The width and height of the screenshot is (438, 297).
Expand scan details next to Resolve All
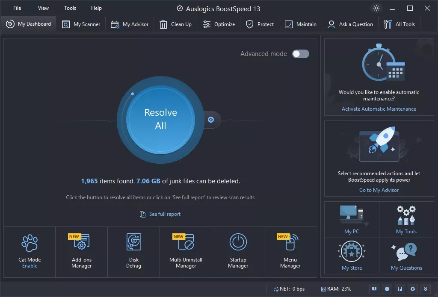point(210,120)
